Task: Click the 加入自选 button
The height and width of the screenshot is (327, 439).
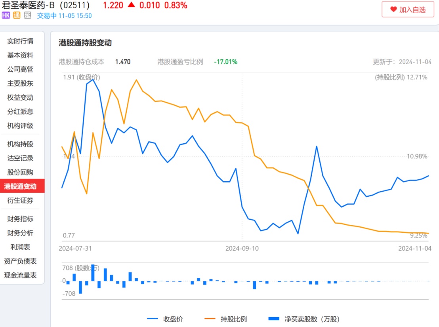Action: click(x=408, y=10)
